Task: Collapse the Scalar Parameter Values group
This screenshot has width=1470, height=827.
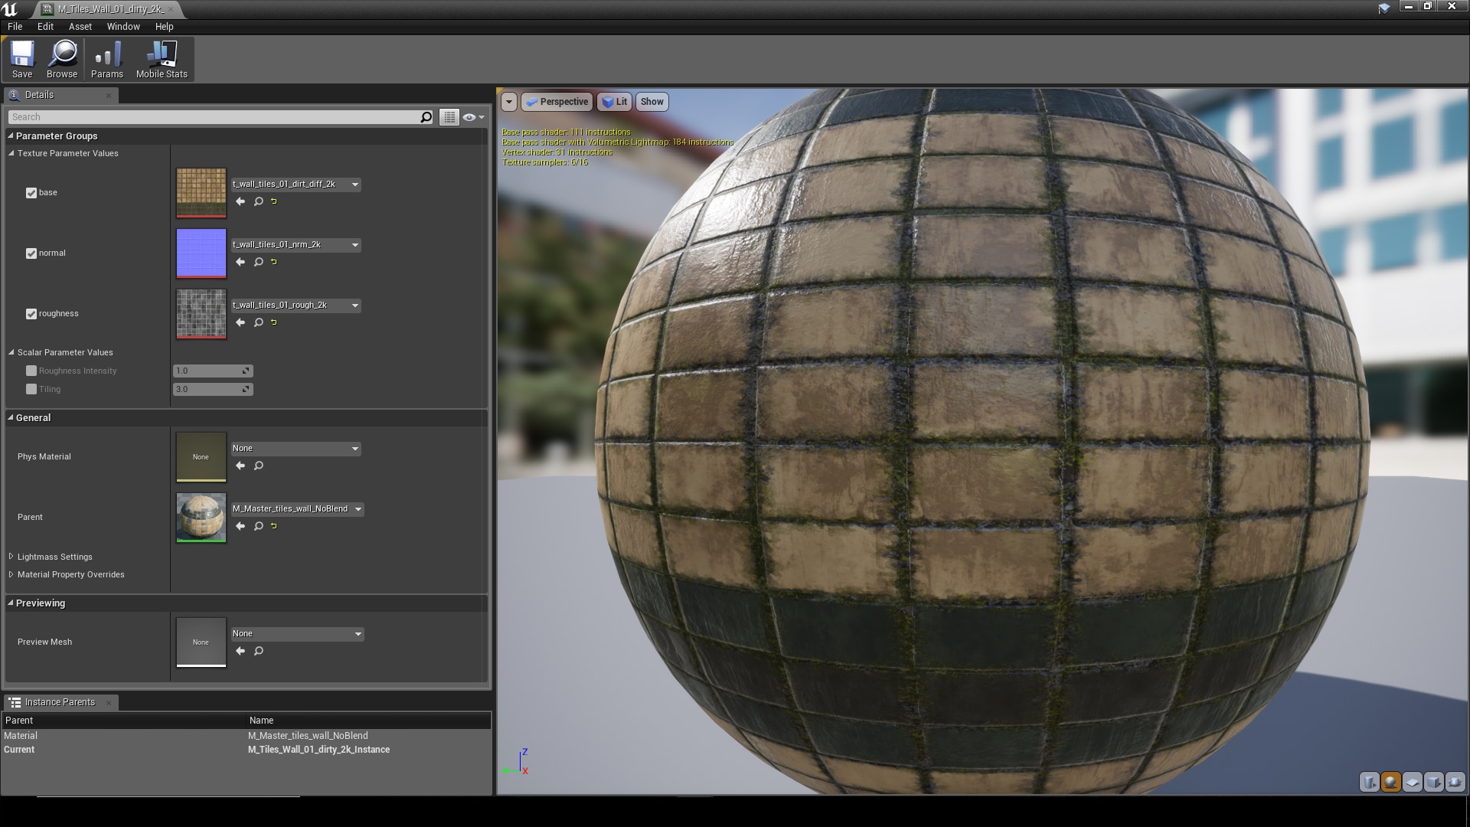Action: [x=10, y=352]
